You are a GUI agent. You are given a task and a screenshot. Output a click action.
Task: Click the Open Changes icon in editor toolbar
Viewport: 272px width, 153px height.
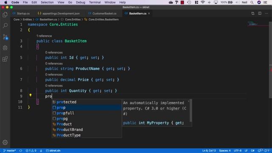tap(253, 13)
